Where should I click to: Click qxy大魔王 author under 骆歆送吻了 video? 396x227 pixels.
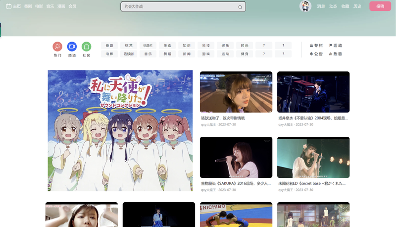coord(208,124)
